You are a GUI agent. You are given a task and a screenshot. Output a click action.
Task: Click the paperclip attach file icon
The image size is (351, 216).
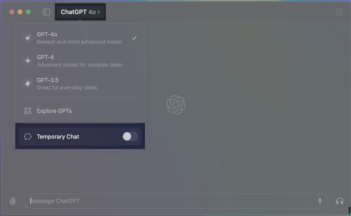13,201
